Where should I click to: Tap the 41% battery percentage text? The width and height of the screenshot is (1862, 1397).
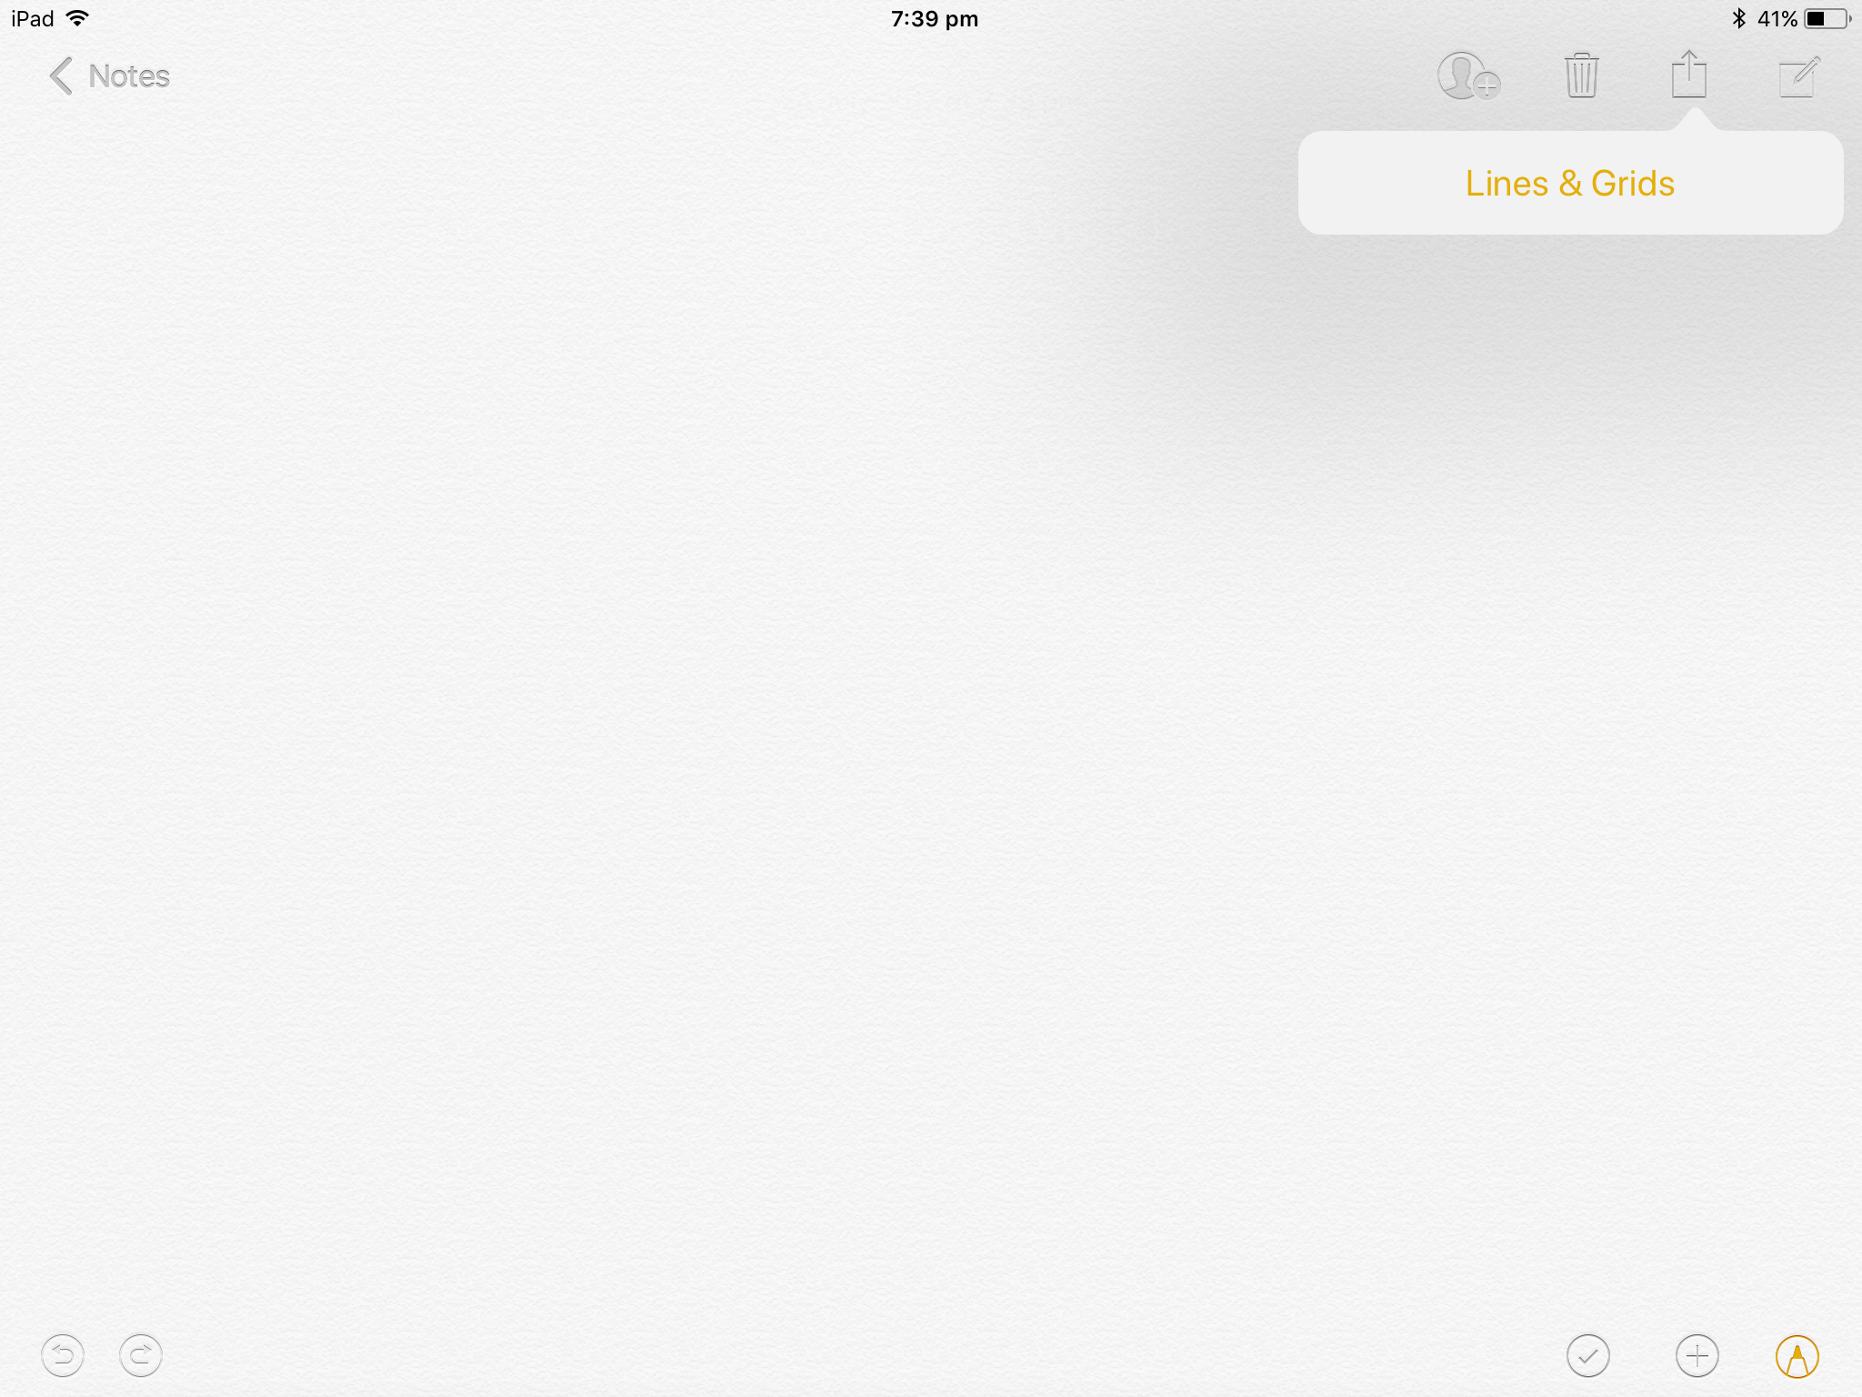pyautogui.click(x=1777, y=18)
